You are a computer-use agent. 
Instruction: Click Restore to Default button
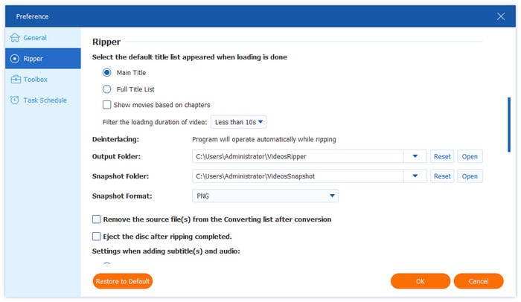click(x=123, y=281)
